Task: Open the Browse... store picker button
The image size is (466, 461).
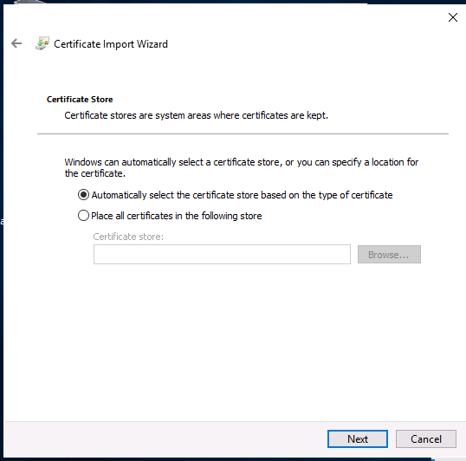Action: click(389, 255)
